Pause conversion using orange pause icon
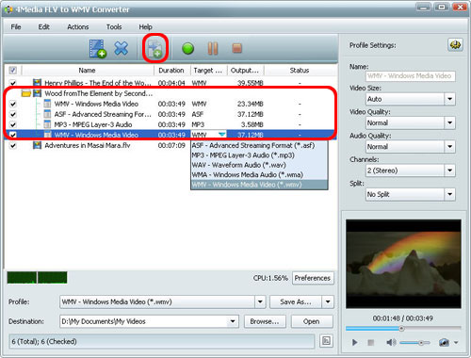471x358 pixels. [213, 48]
